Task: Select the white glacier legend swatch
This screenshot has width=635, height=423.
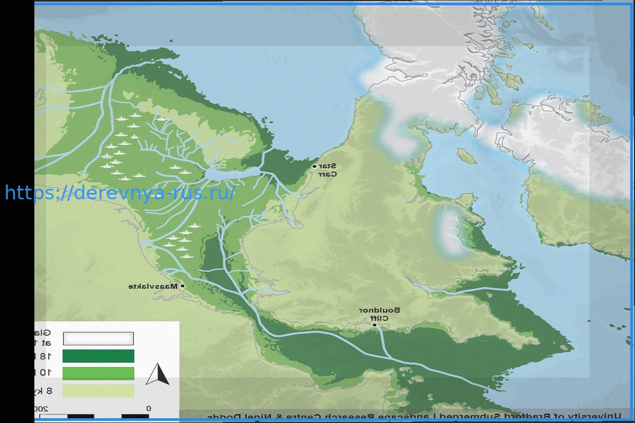Action: coord(98,338)
